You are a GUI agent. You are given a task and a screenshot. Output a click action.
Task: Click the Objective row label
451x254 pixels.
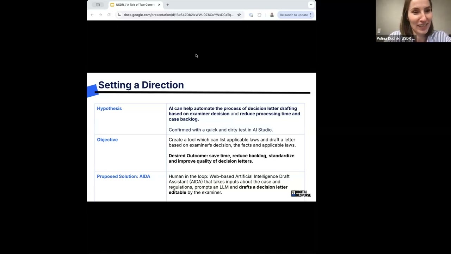pyautogui.click(x=107, y=140)
